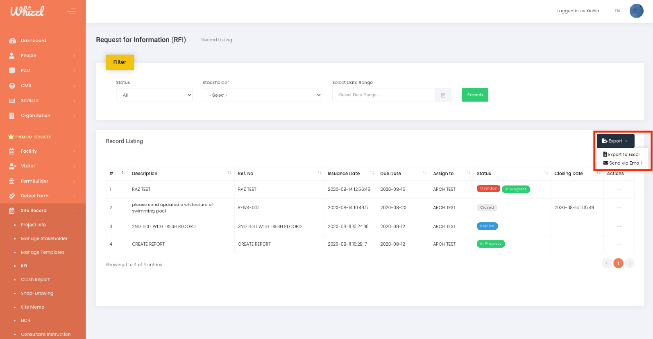Click the Organization building icon in sidebar

pos(12,116)
